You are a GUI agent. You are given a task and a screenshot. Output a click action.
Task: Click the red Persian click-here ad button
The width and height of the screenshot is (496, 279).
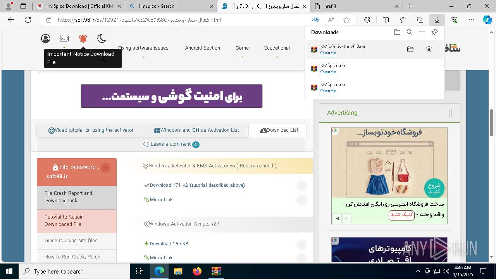(x=401, y=215)
